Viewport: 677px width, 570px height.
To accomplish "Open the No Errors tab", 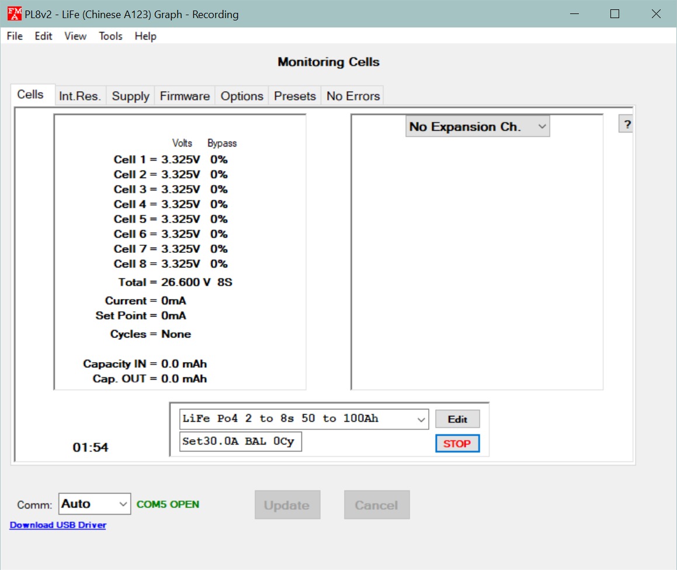I will coord(353,96).
